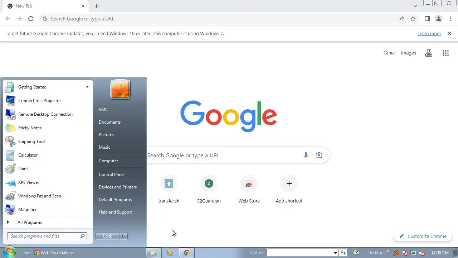Launch Magnifier
The image size is (458, 258).
[x=47, y=210]
